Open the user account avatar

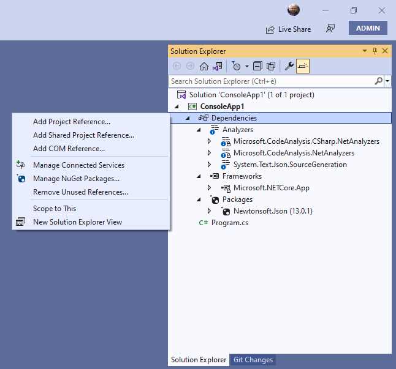pos(294,10)
